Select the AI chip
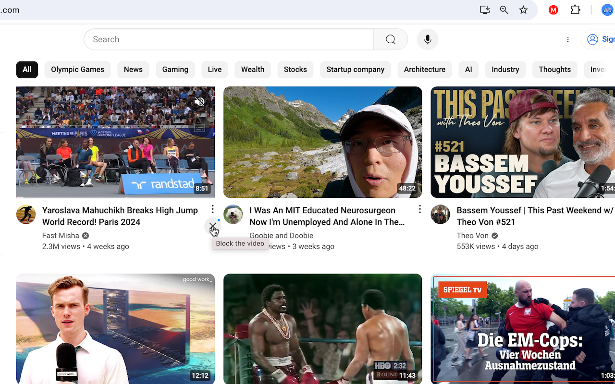 click(468, 70)
